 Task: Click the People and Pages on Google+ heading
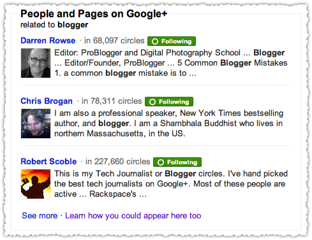tap(94, 14)
